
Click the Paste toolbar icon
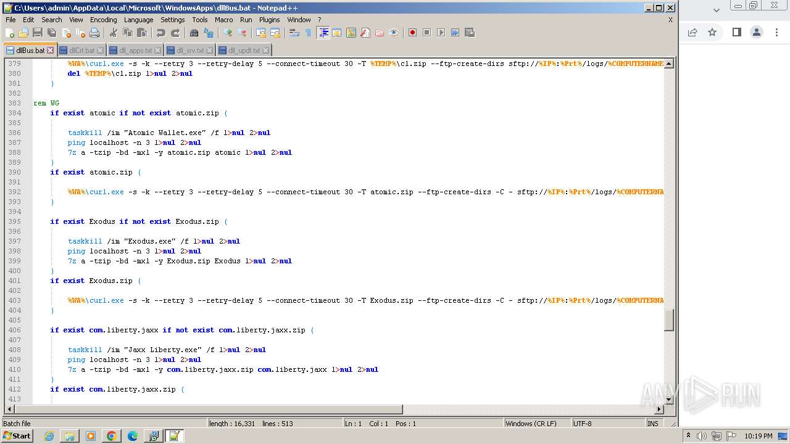pyautogui.click(x=141, y=33)
